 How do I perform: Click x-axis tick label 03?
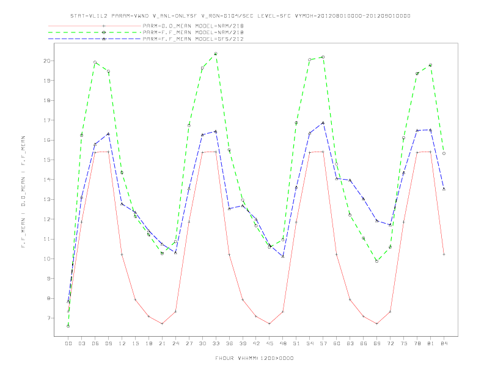(81, 343)
